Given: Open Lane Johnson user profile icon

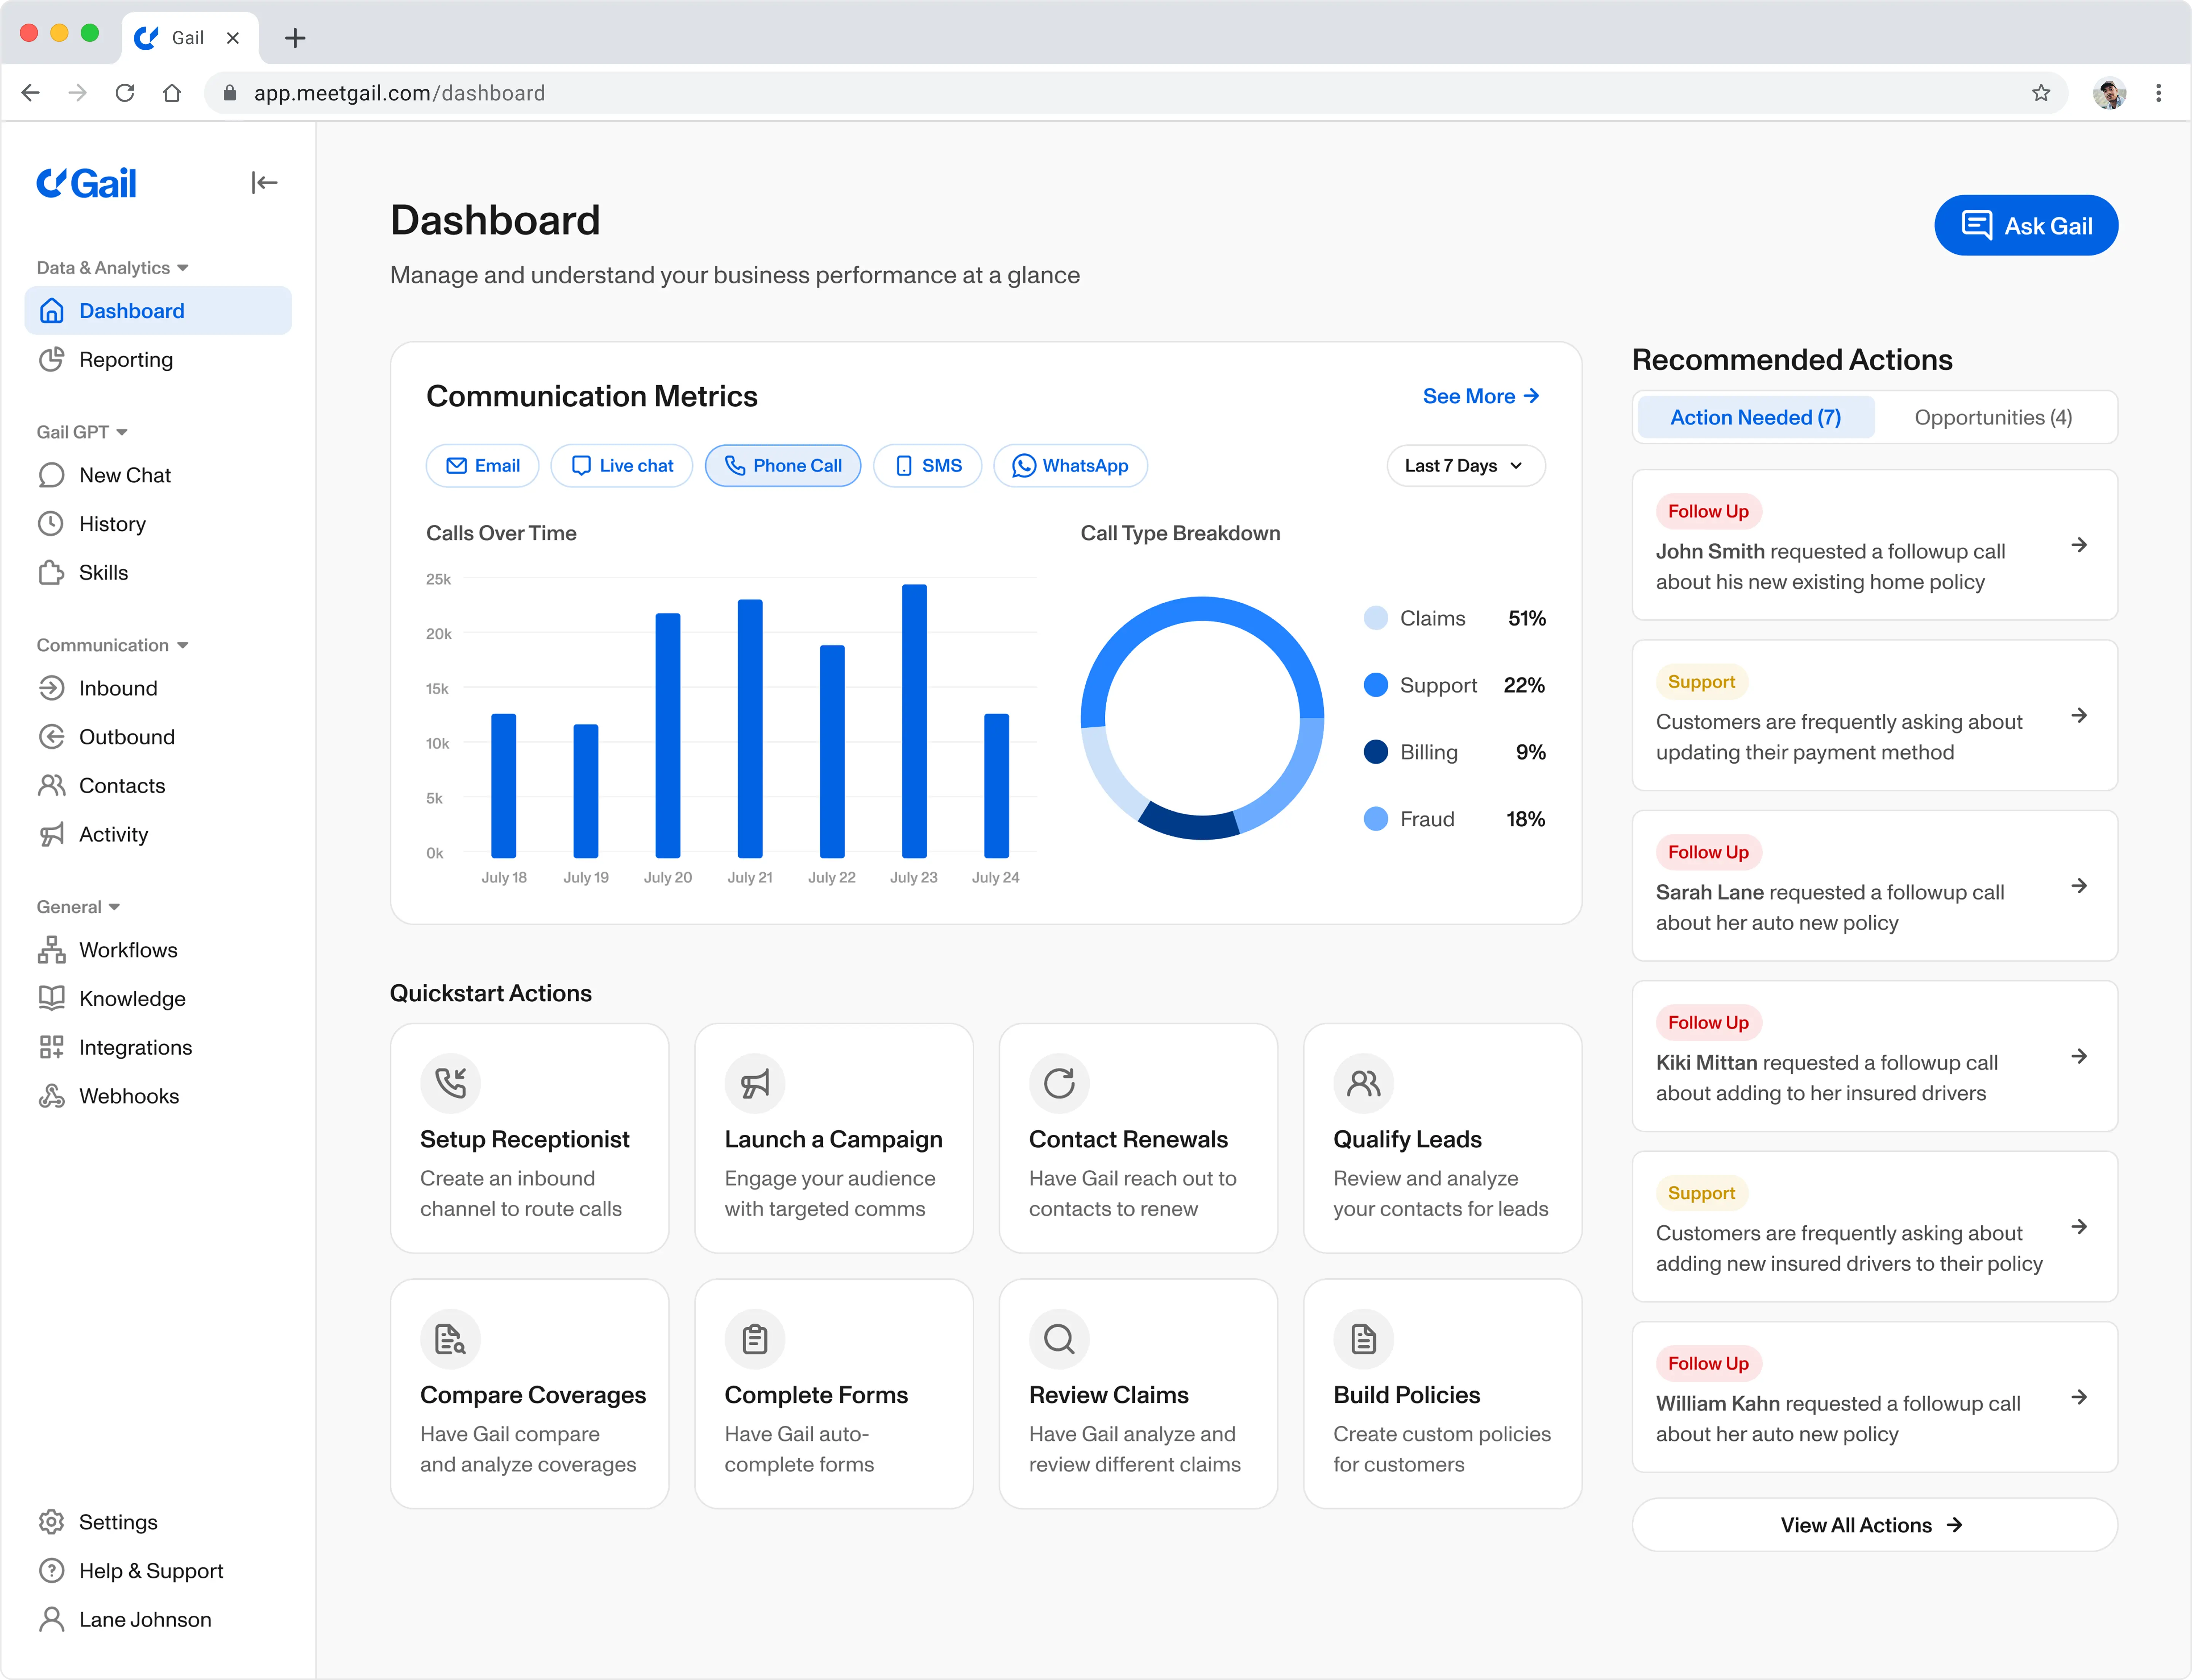Looking at the screenshot, I should pos(52,1620).
